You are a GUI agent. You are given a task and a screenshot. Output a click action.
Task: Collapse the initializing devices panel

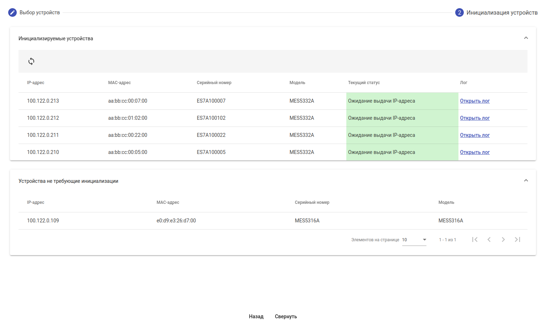coord(526,38)
